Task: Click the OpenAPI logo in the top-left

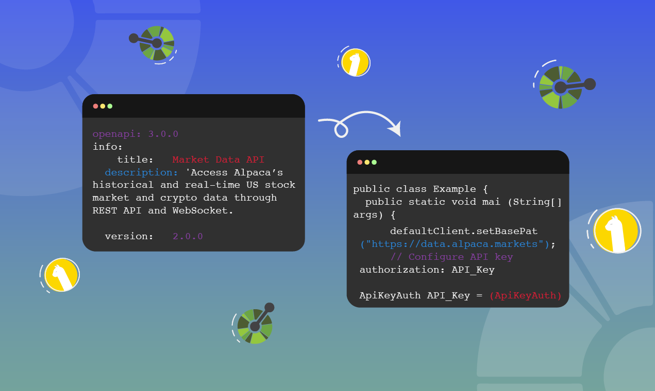Action: 157,43
